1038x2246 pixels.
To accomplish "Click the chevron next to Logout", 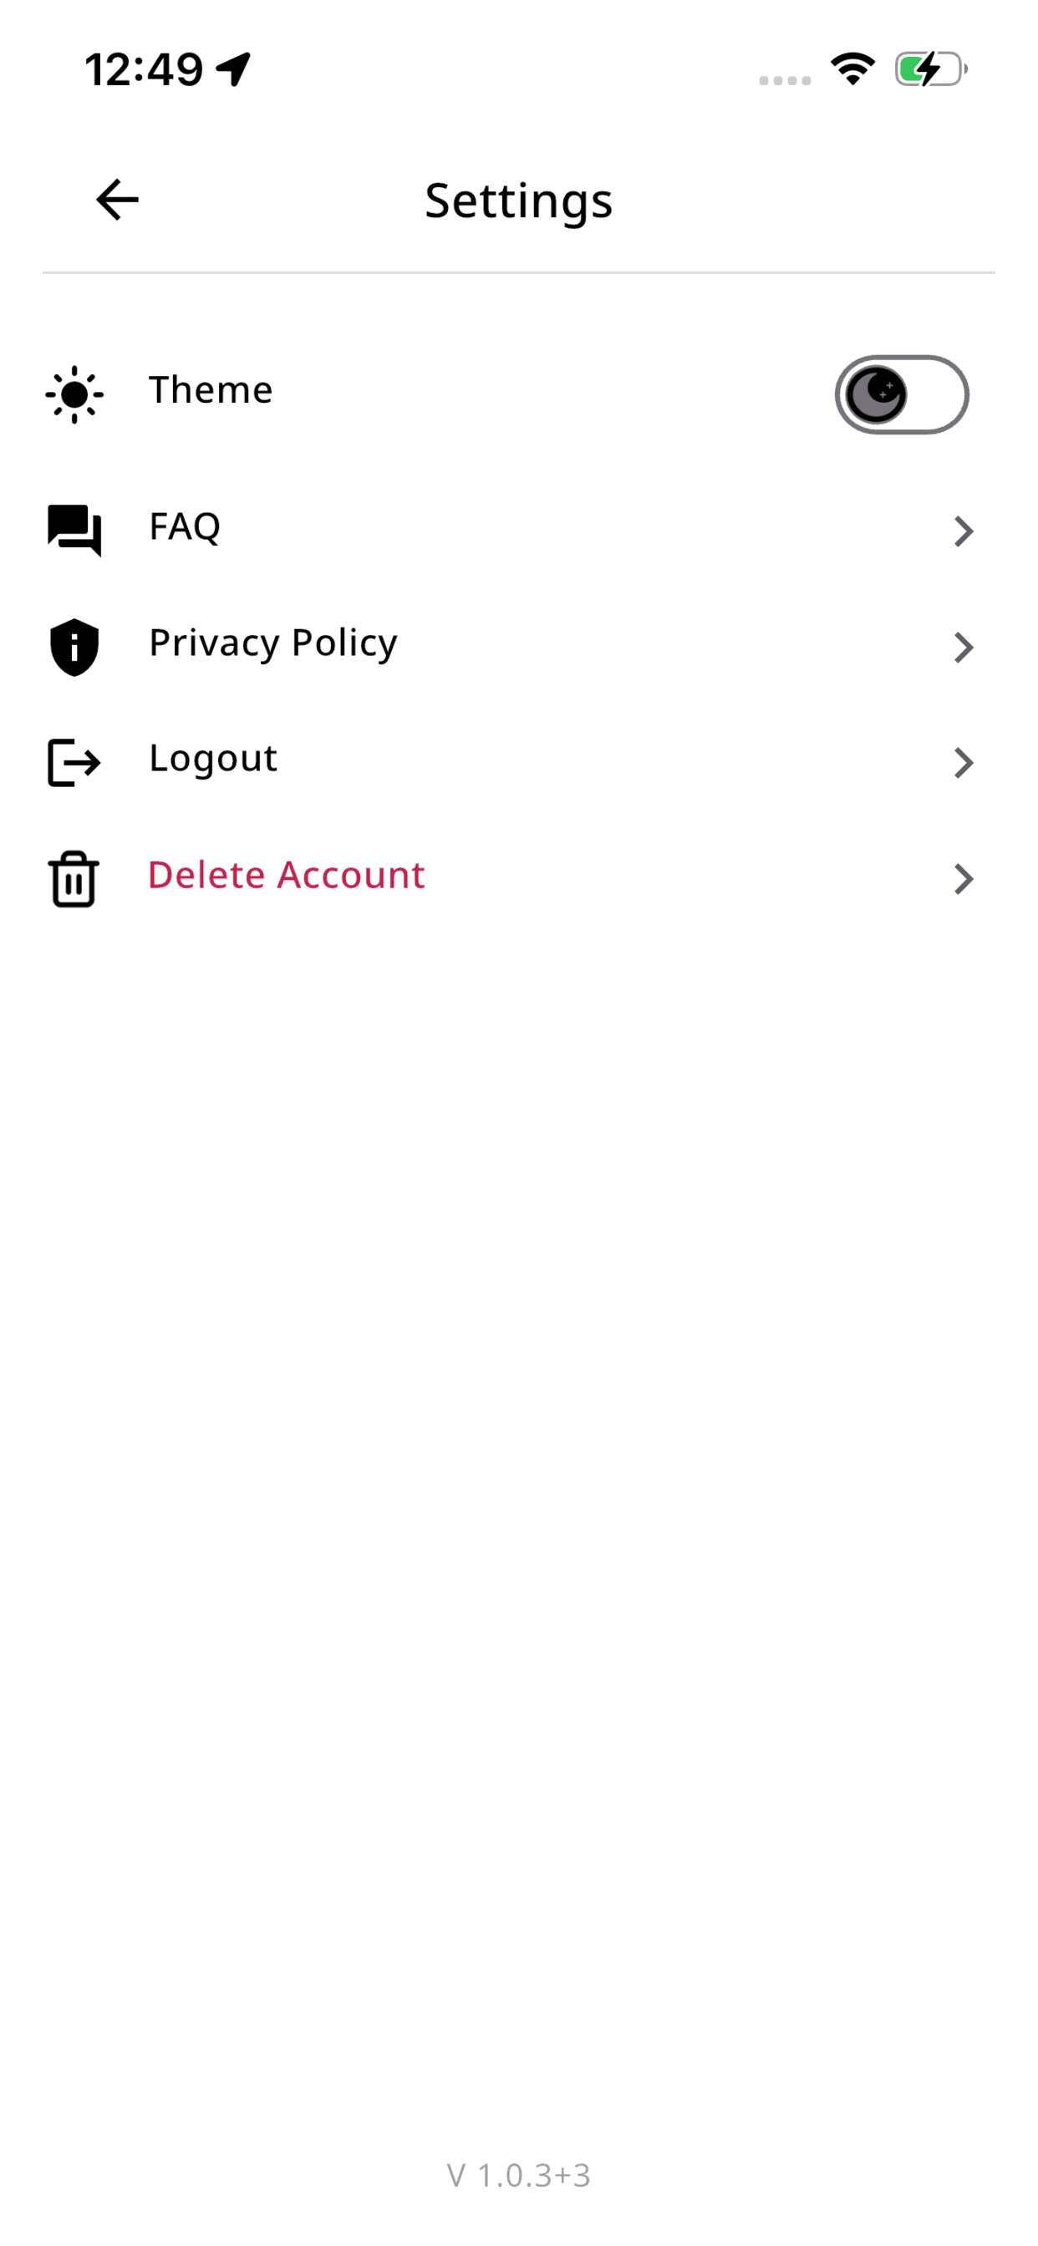I will (963, 763).
